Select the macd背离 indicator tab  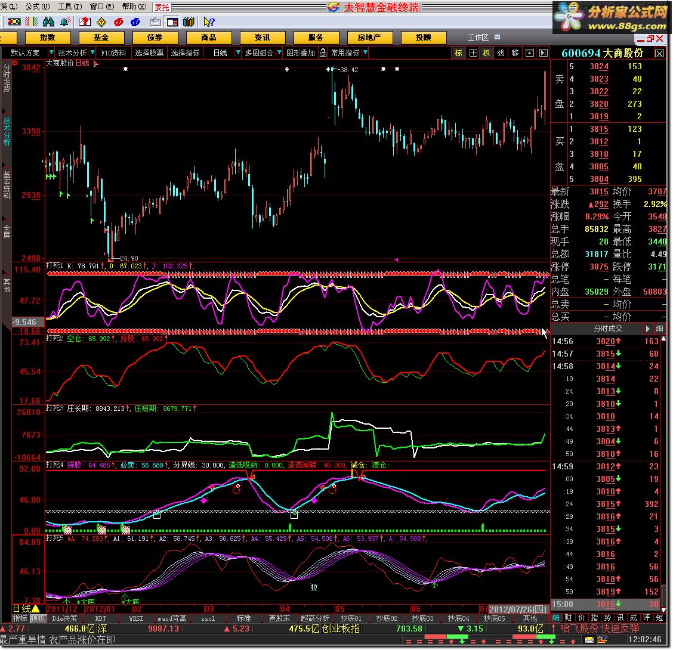coord(172,618)
